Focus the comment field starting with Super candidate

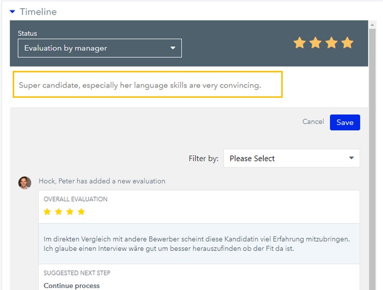pos(147,85)
